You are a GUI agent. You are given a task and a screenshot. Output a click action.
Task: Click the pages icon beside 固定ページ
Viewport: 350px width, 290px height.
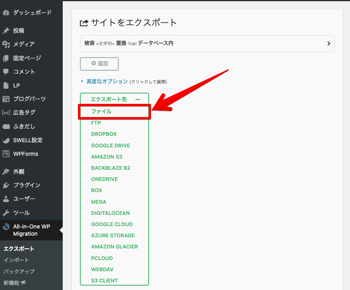pyautogui.click(x=6, y=58)
